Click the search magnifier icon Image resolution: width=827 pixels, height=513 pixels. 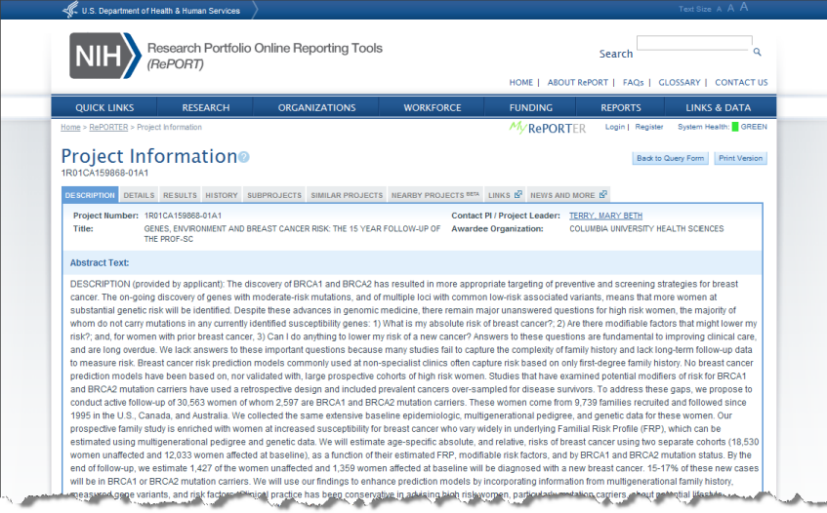pos(757,52)
